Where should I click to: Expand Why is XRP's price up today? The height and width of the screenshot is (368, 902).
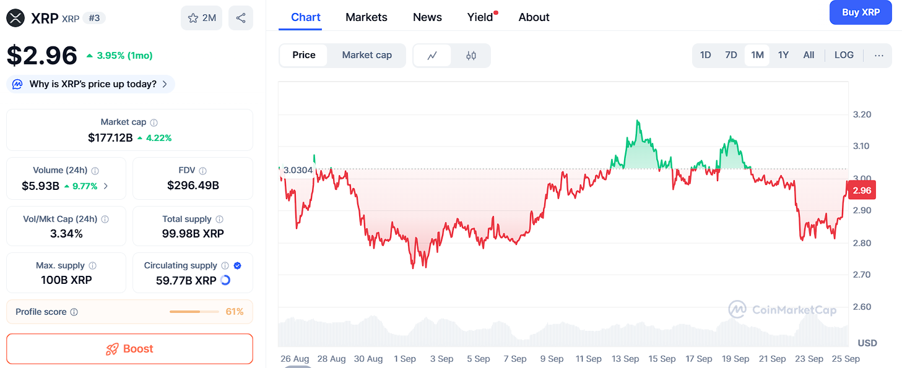(91, 84)
